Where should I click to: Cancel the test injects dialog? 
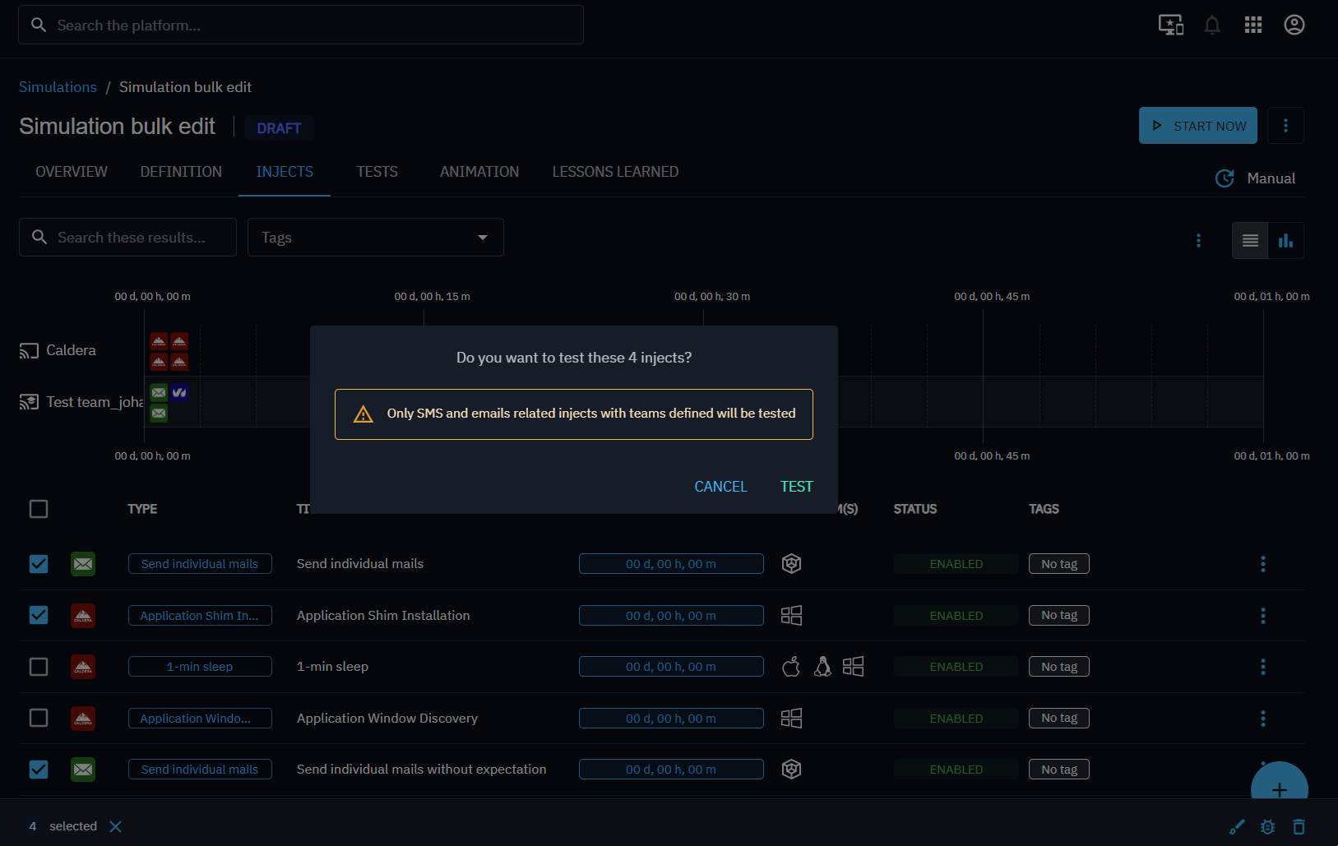pyautogui.click(x=720, y=487)
